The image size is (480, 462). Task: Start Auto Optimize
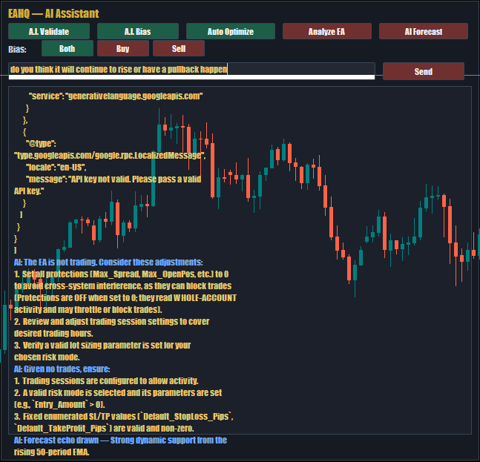[x=231, y=31]
